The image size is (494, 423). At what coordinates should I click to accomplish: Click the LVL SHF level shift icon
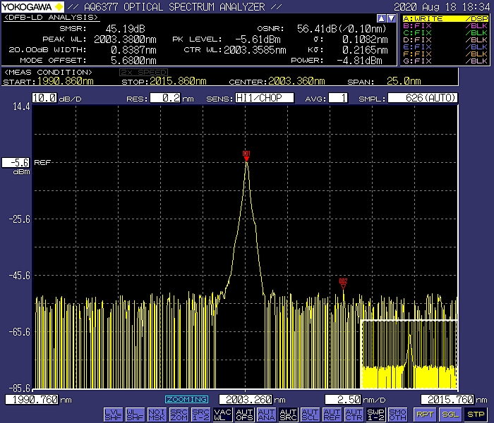coord(112,415)
